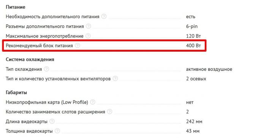This screenshot has height=138, width=266.
Task: Click question mark beside Низкопрофильная карта (Low Profile)
Action: [x=93, y=102]
